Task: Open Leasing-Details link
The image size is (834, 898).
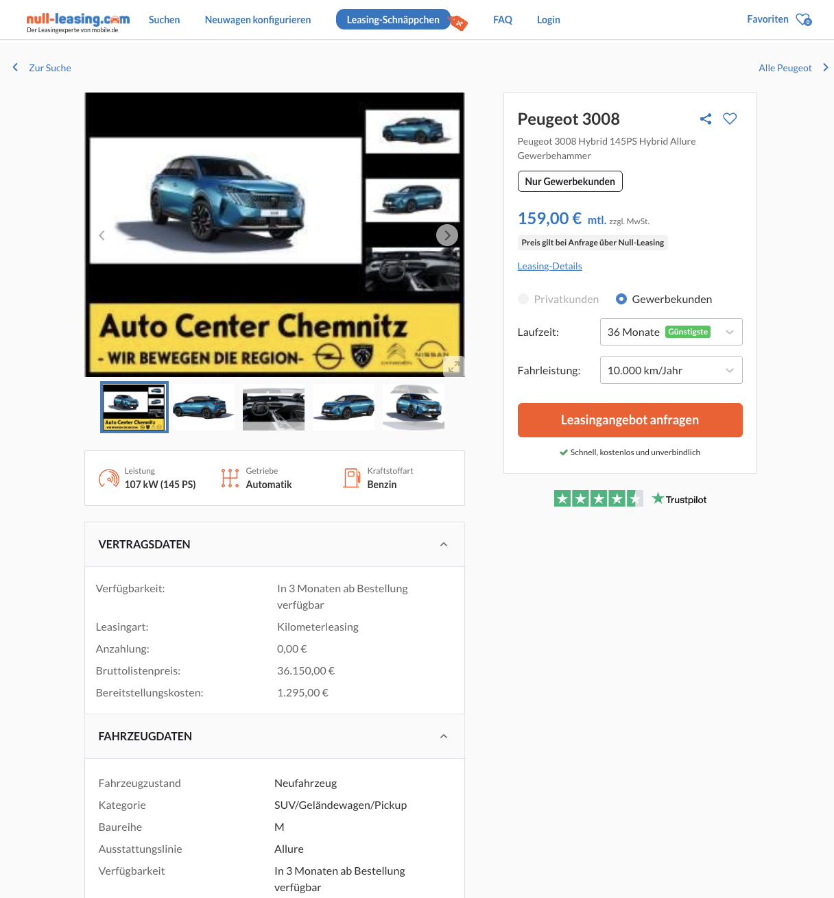Action: (x=549, y=266)
